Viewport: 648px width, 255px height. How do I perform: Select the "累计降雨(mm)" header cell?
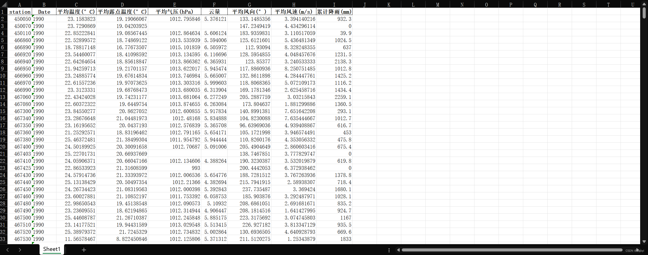tap(334, 12)
